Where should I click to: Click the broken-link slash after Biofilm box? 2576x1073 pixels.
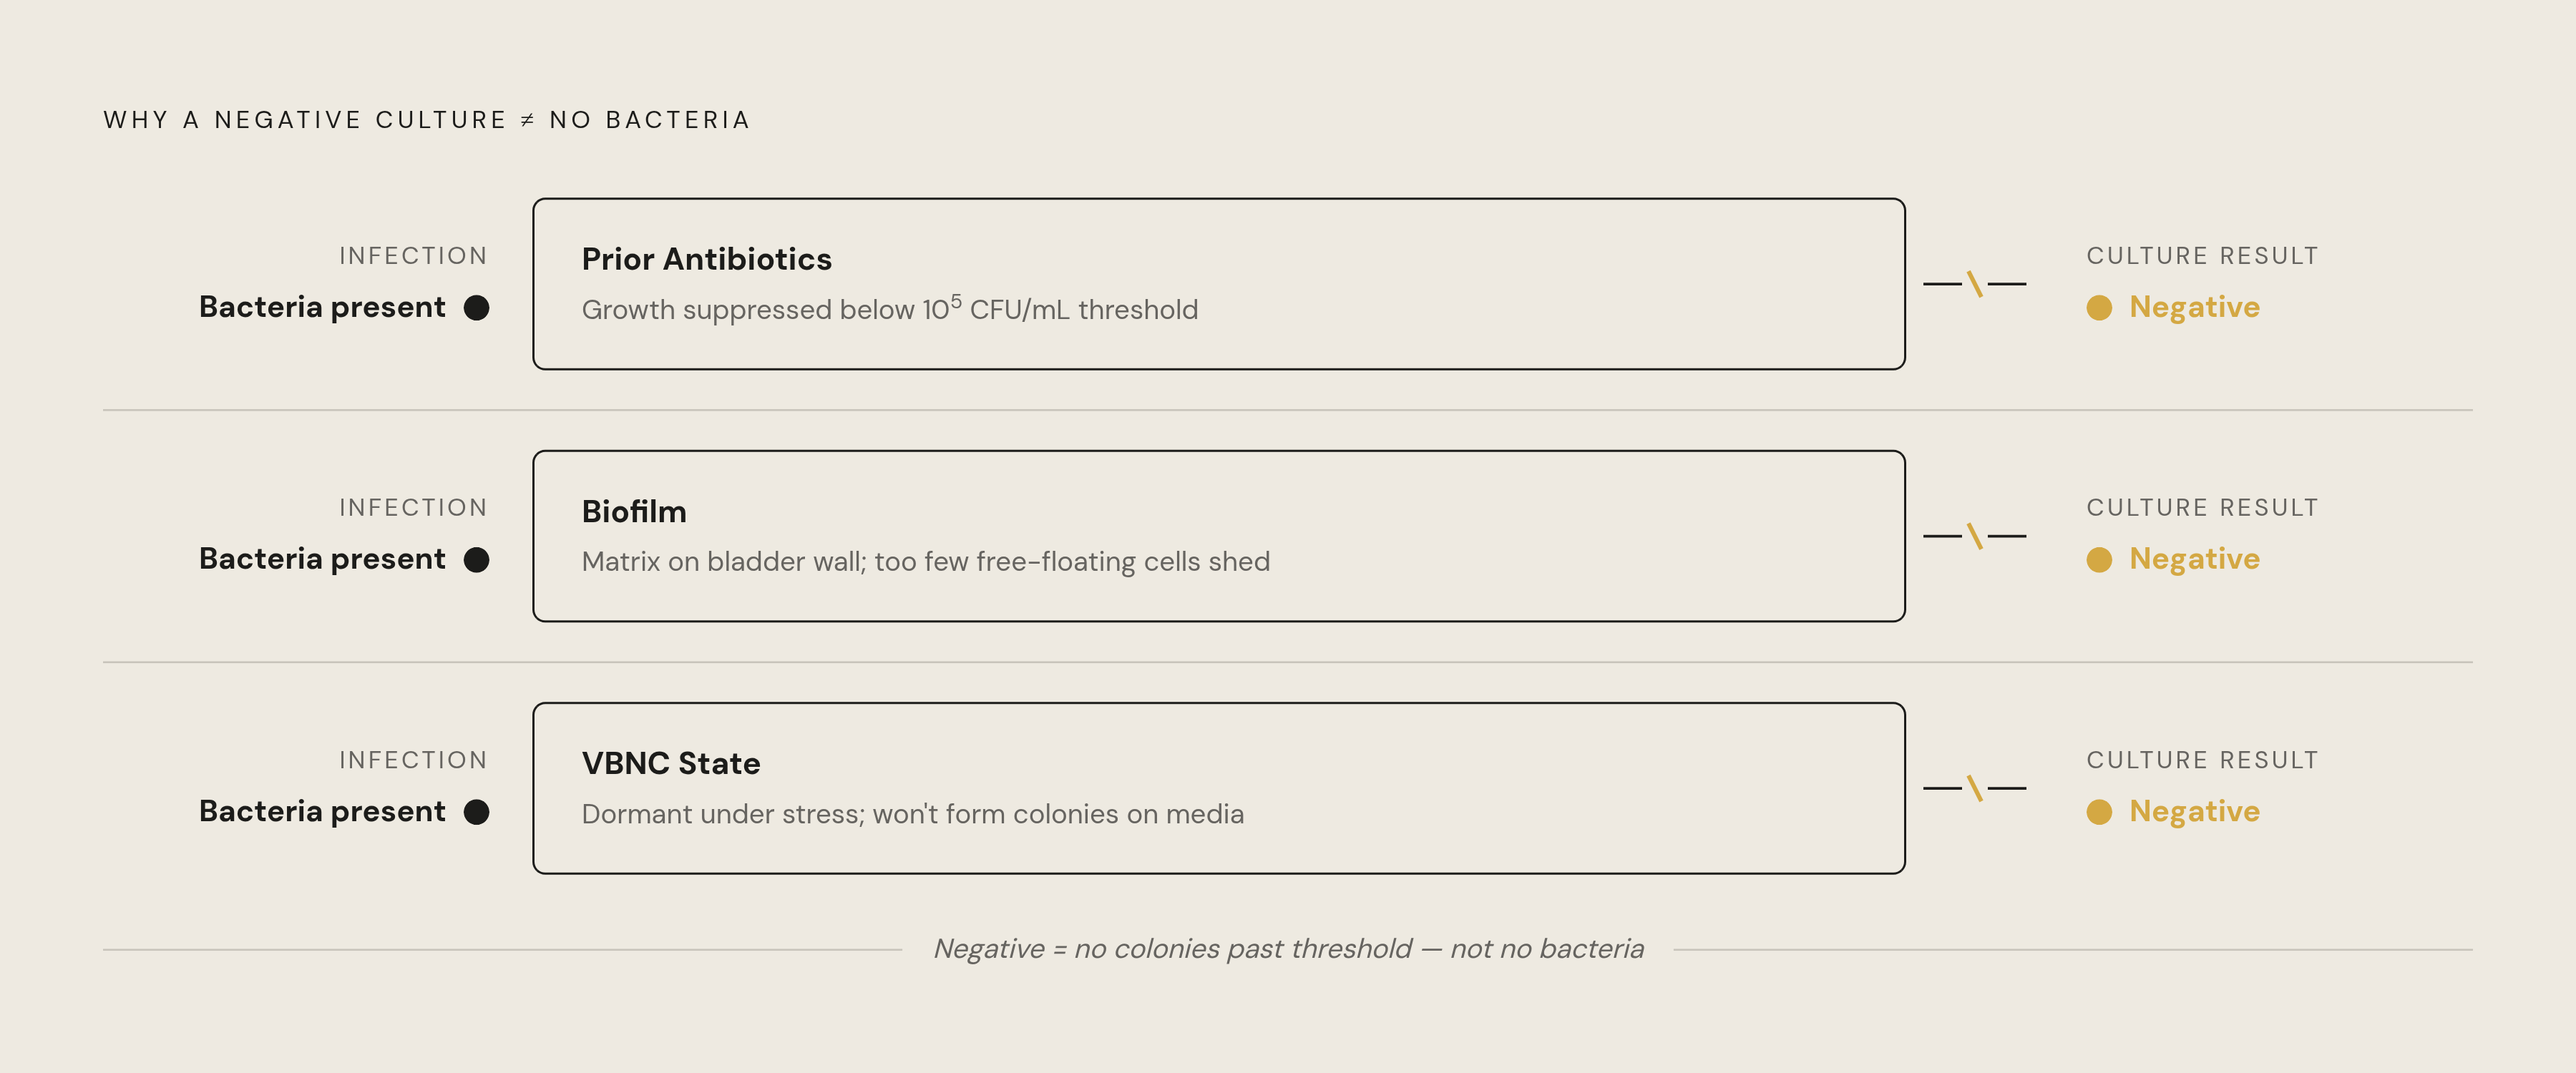click(1975, 536)
